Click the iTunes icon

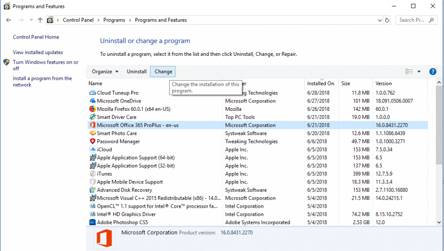93,174
